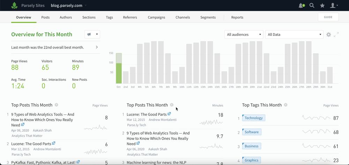Open Machine learning for news post
This screenshot has width=349, height=165.
[x=156, y=162]
